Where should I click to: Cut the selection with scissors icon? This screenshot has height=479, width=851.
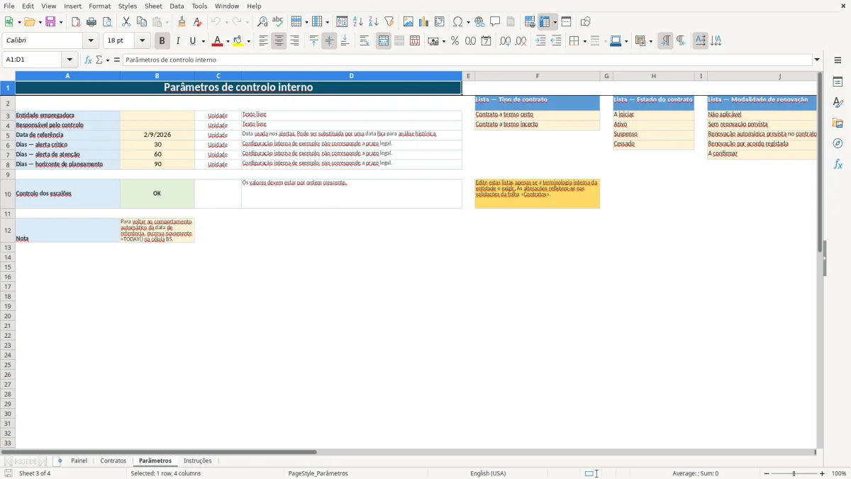click(126, 22)
